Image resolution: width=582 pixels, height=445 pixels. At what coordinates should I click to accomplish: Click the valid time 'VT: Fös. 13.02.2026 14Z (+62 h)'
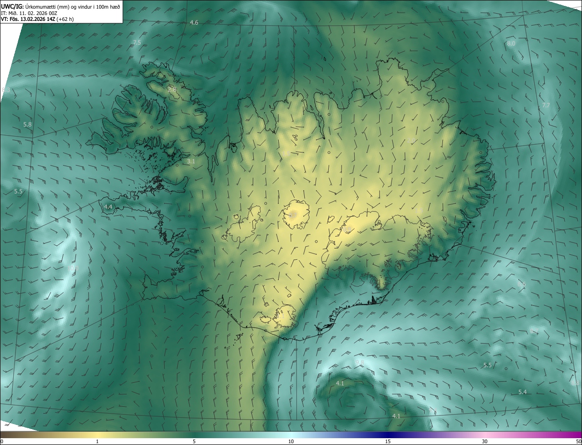point(37,19)
